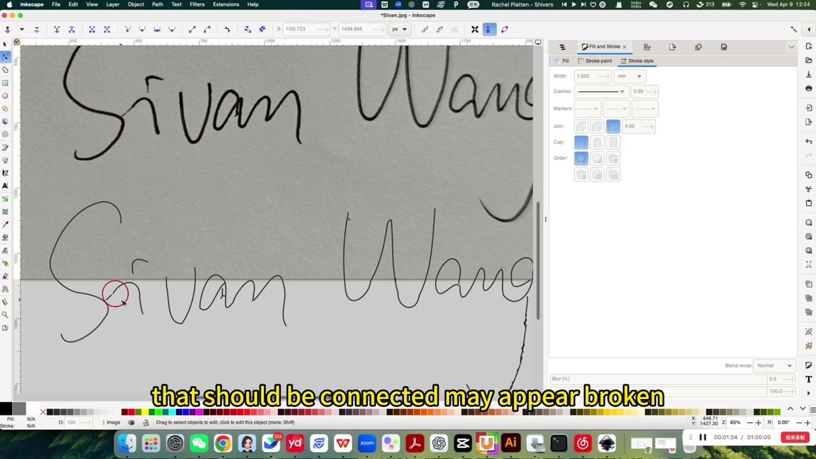Open the Dashes pattern dropdown
816x459 pixels.
pos(601,91)
